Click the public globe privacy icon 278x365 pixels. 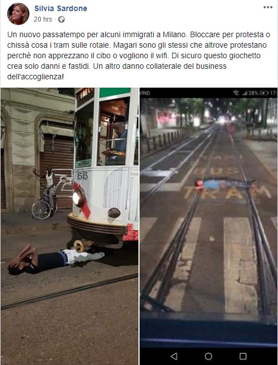(61, 19)
